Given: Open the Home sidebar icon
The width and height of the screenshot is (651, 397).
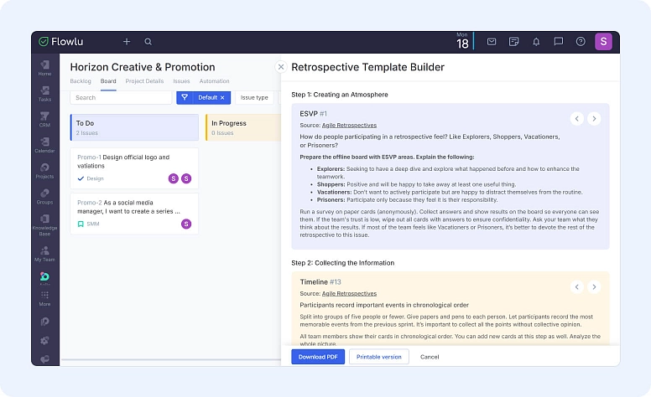Looking at the screenshot, I should click(44, 67).
